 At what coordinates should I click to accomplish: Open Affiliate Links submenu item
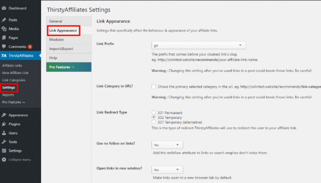coord(12,65)
